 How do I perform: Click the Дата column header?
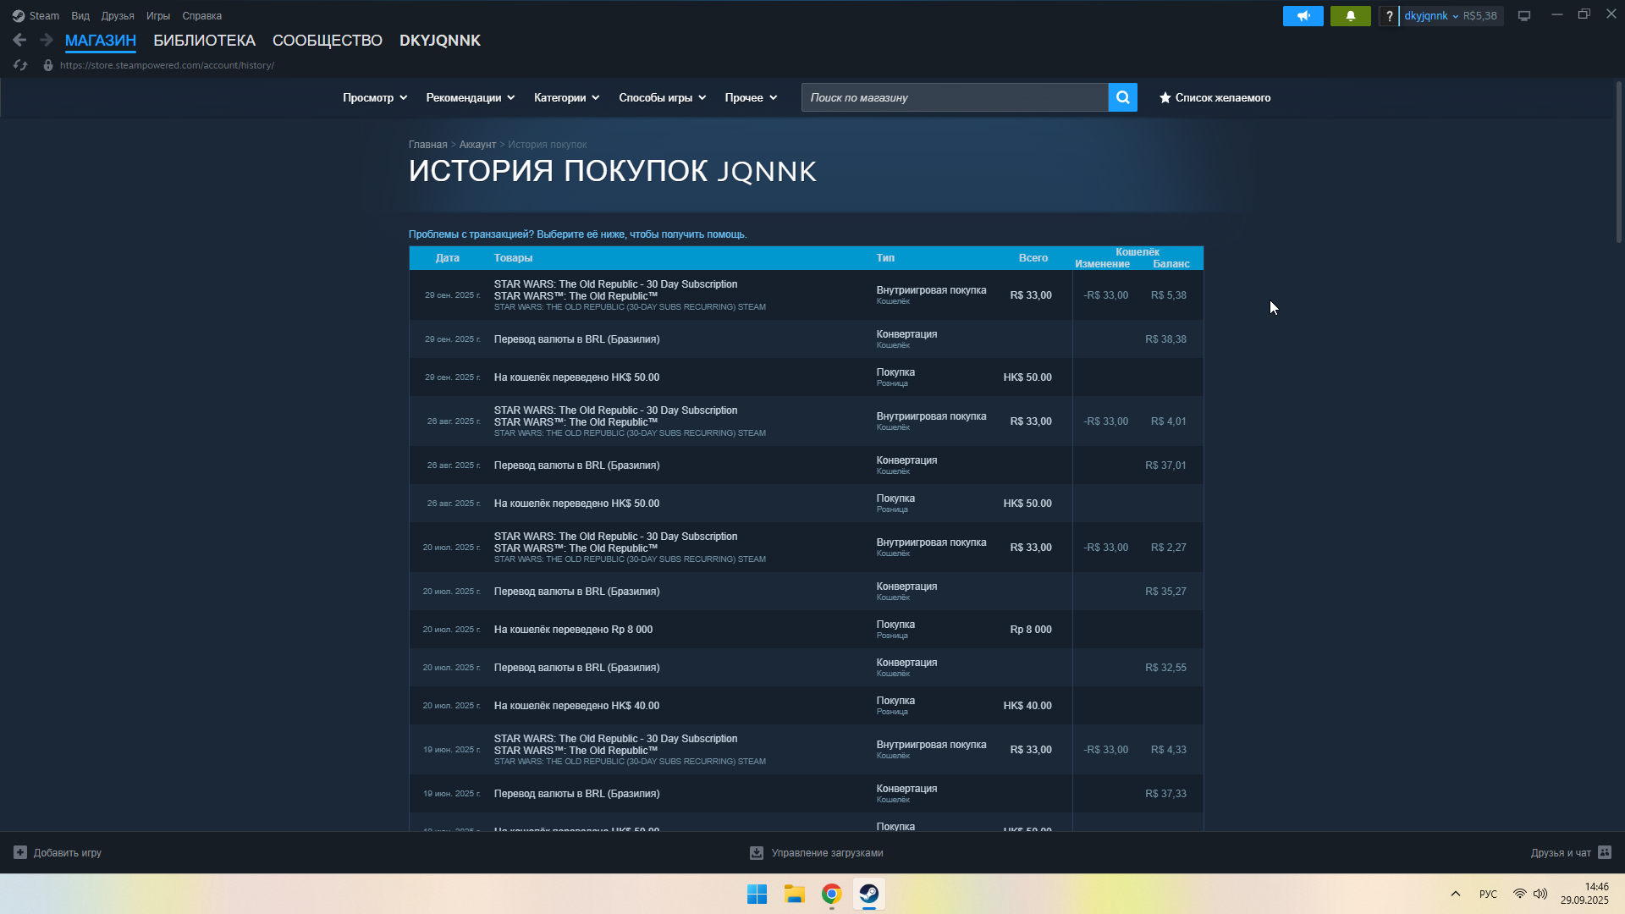pyautogui.click(x=448, y=258)
